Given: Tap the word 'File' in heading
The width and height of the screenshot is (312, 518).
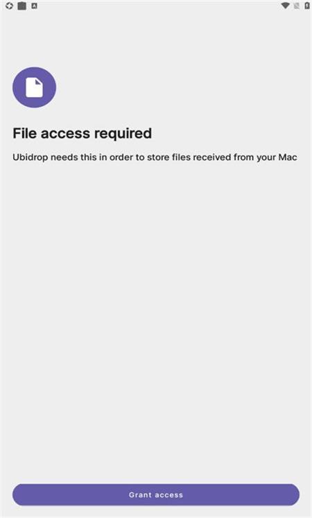Looking at the screenshot, I should [24, 133].
